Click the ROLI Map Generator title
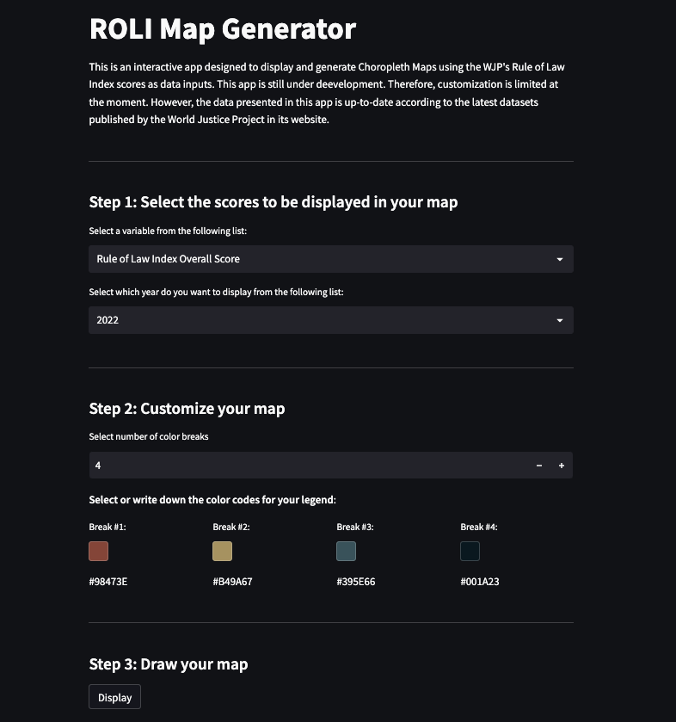 [223, 29]
